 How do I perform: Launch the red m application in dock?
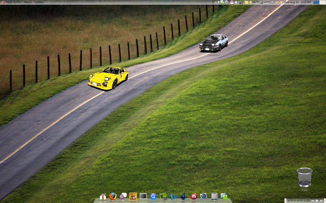[x=194, y=196]
